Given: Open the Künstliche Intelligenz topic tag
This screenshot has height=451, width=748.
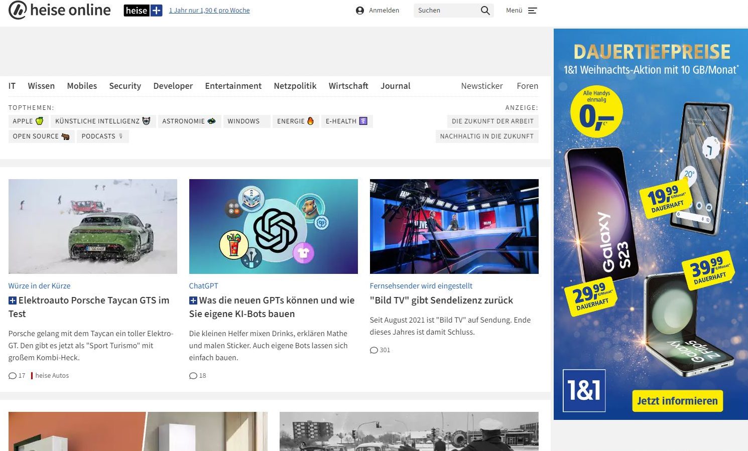Looking at the screenshot, I should pyautogui.click(x=102, y=121).
